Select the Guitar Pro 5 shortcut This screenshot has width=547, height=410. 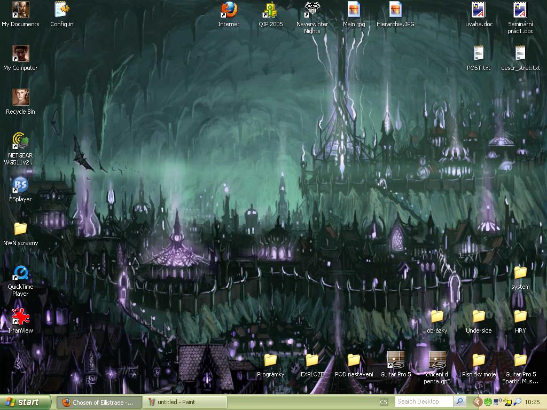pyautogui.click(x=395, y=361)
